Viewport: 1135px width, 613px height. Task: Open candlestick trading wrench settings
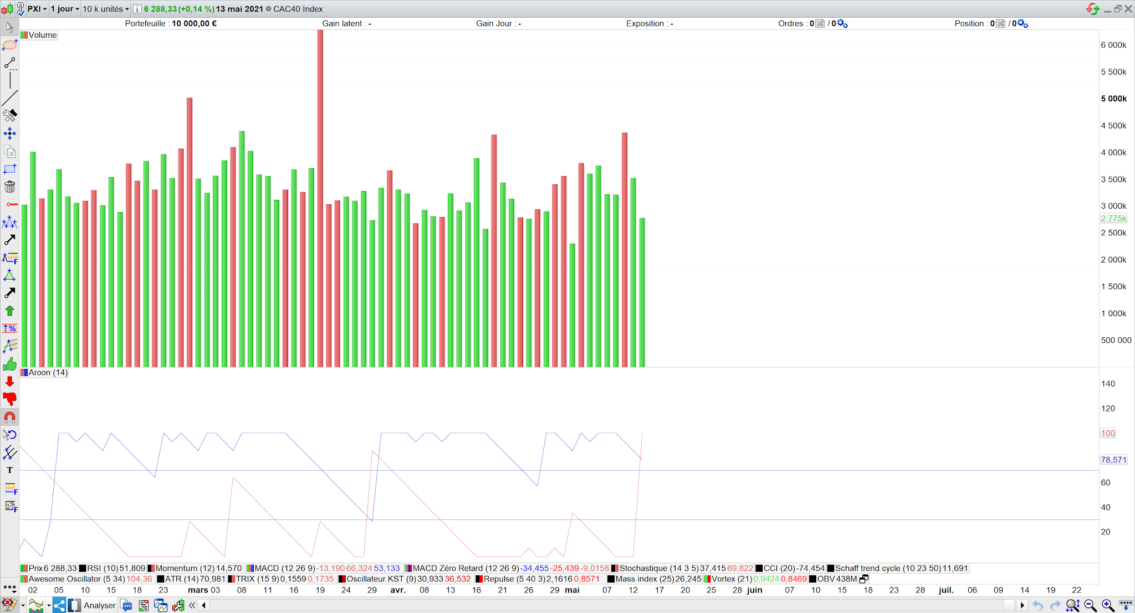pos(178,605)
